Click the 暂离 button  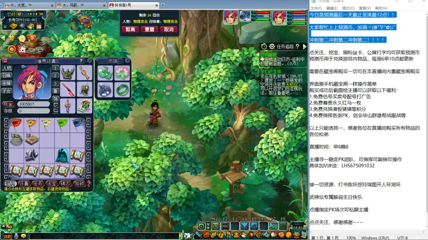(x=130, y=29)
